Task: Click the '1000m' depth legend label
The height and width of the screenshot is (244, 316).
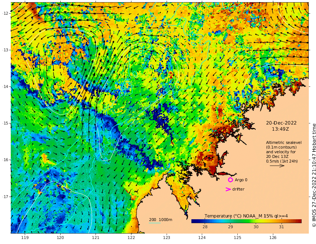Action: (166, 220)
